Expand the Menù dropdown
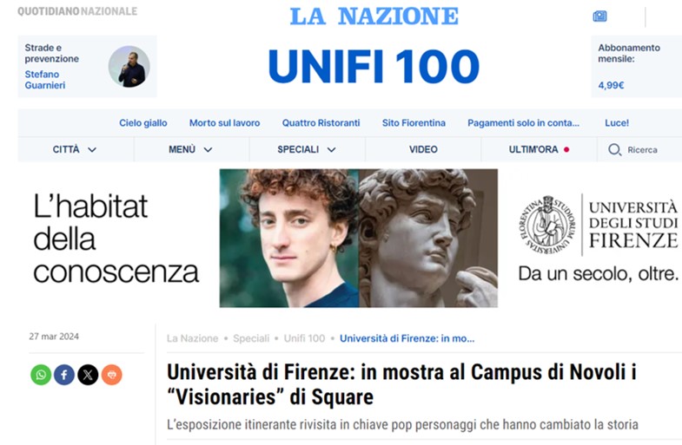The width and height of the screenshot is (682, 445). point(190,149)
